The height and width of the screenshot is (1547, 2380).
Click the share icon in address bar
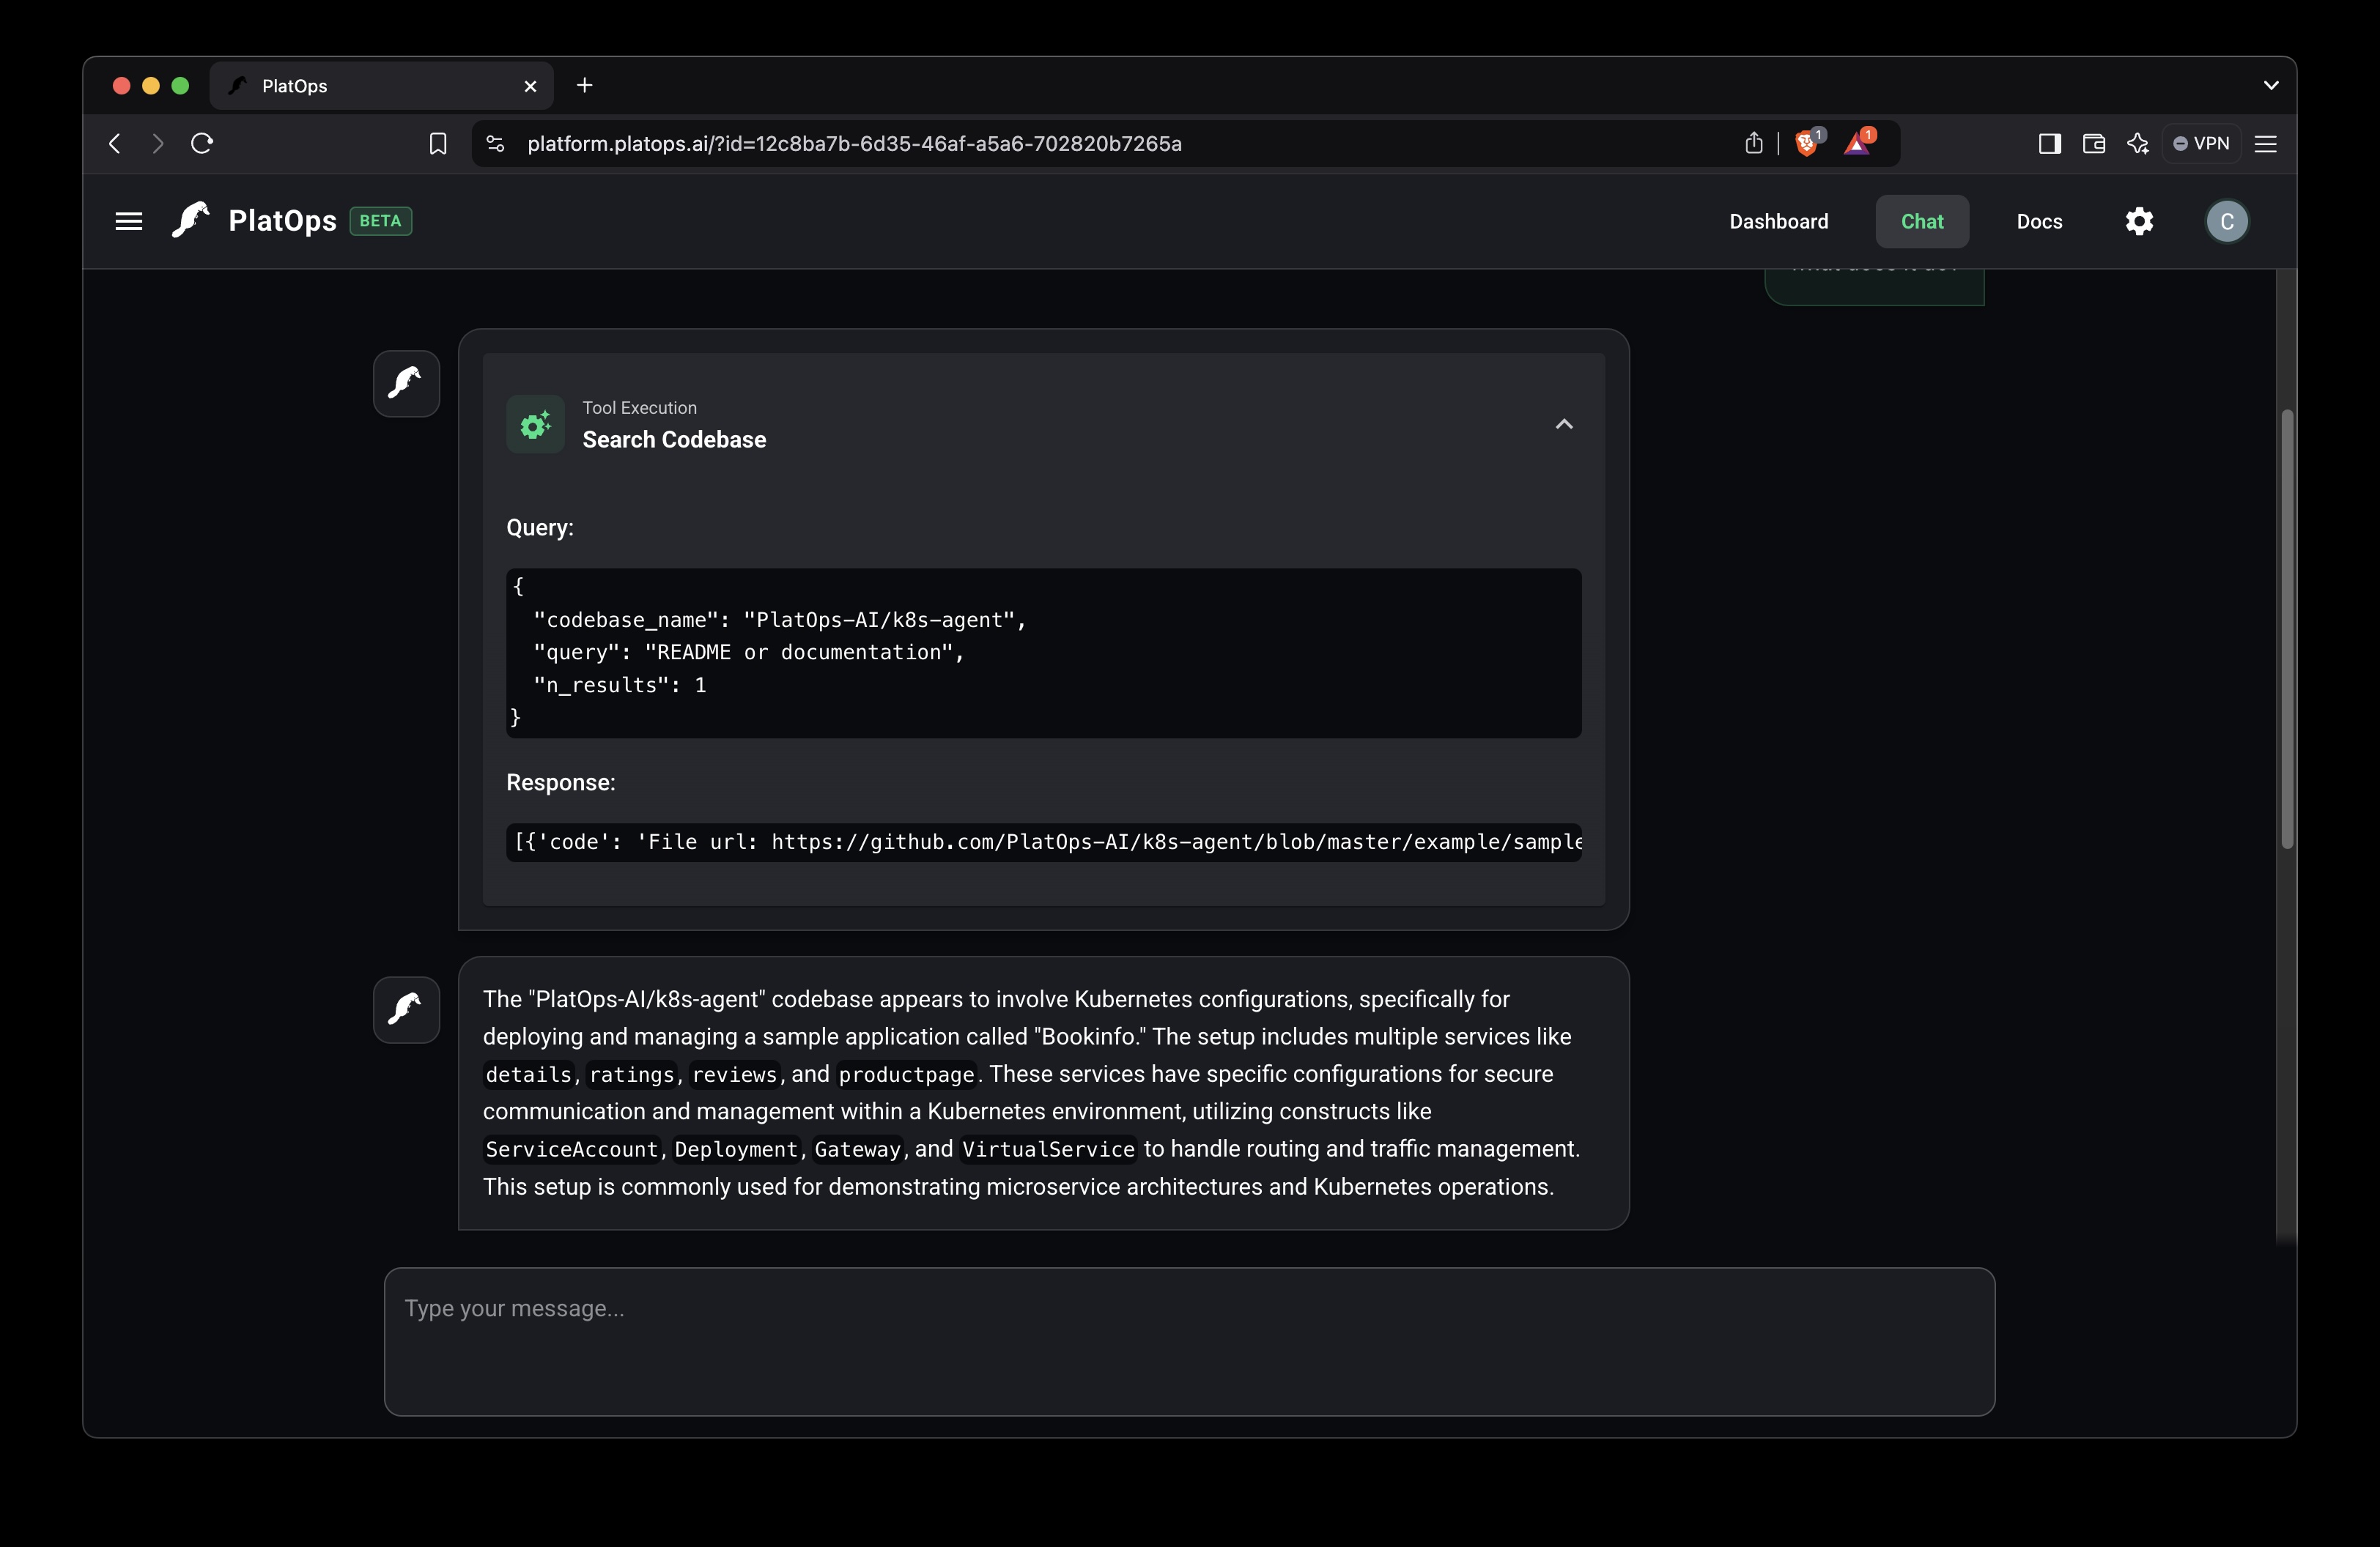tap(1753, 143)
